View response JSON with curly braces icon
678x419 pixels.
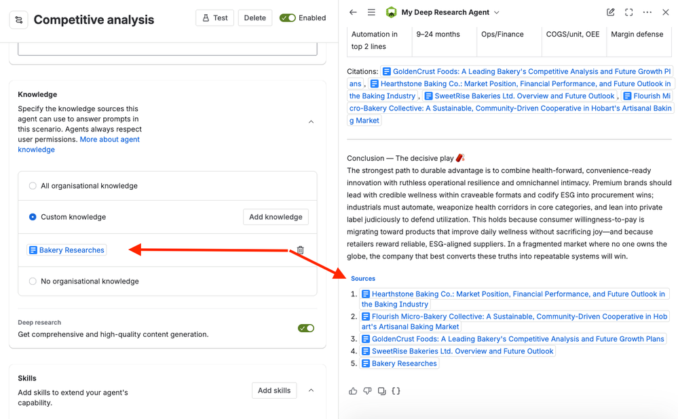[396, 391]
